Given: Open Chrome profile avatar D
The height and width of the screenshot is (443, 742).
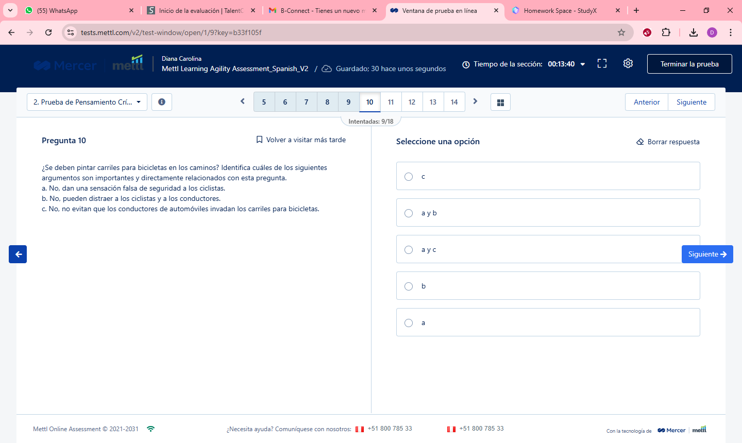Looking at the screenshot, I should [x=712, y=32].
